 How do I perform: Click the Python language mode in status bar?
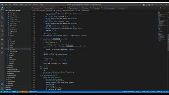click(x=153, y=92)
